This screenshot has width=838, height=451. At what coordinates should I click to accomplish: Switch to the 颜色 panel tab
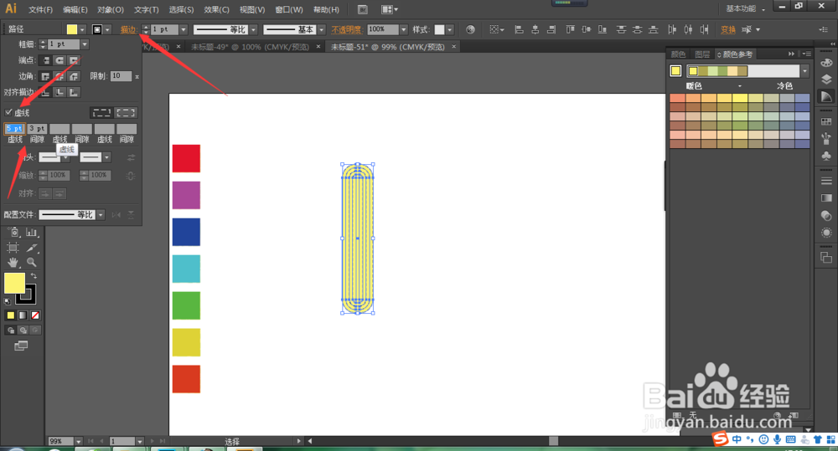[678, 54]
